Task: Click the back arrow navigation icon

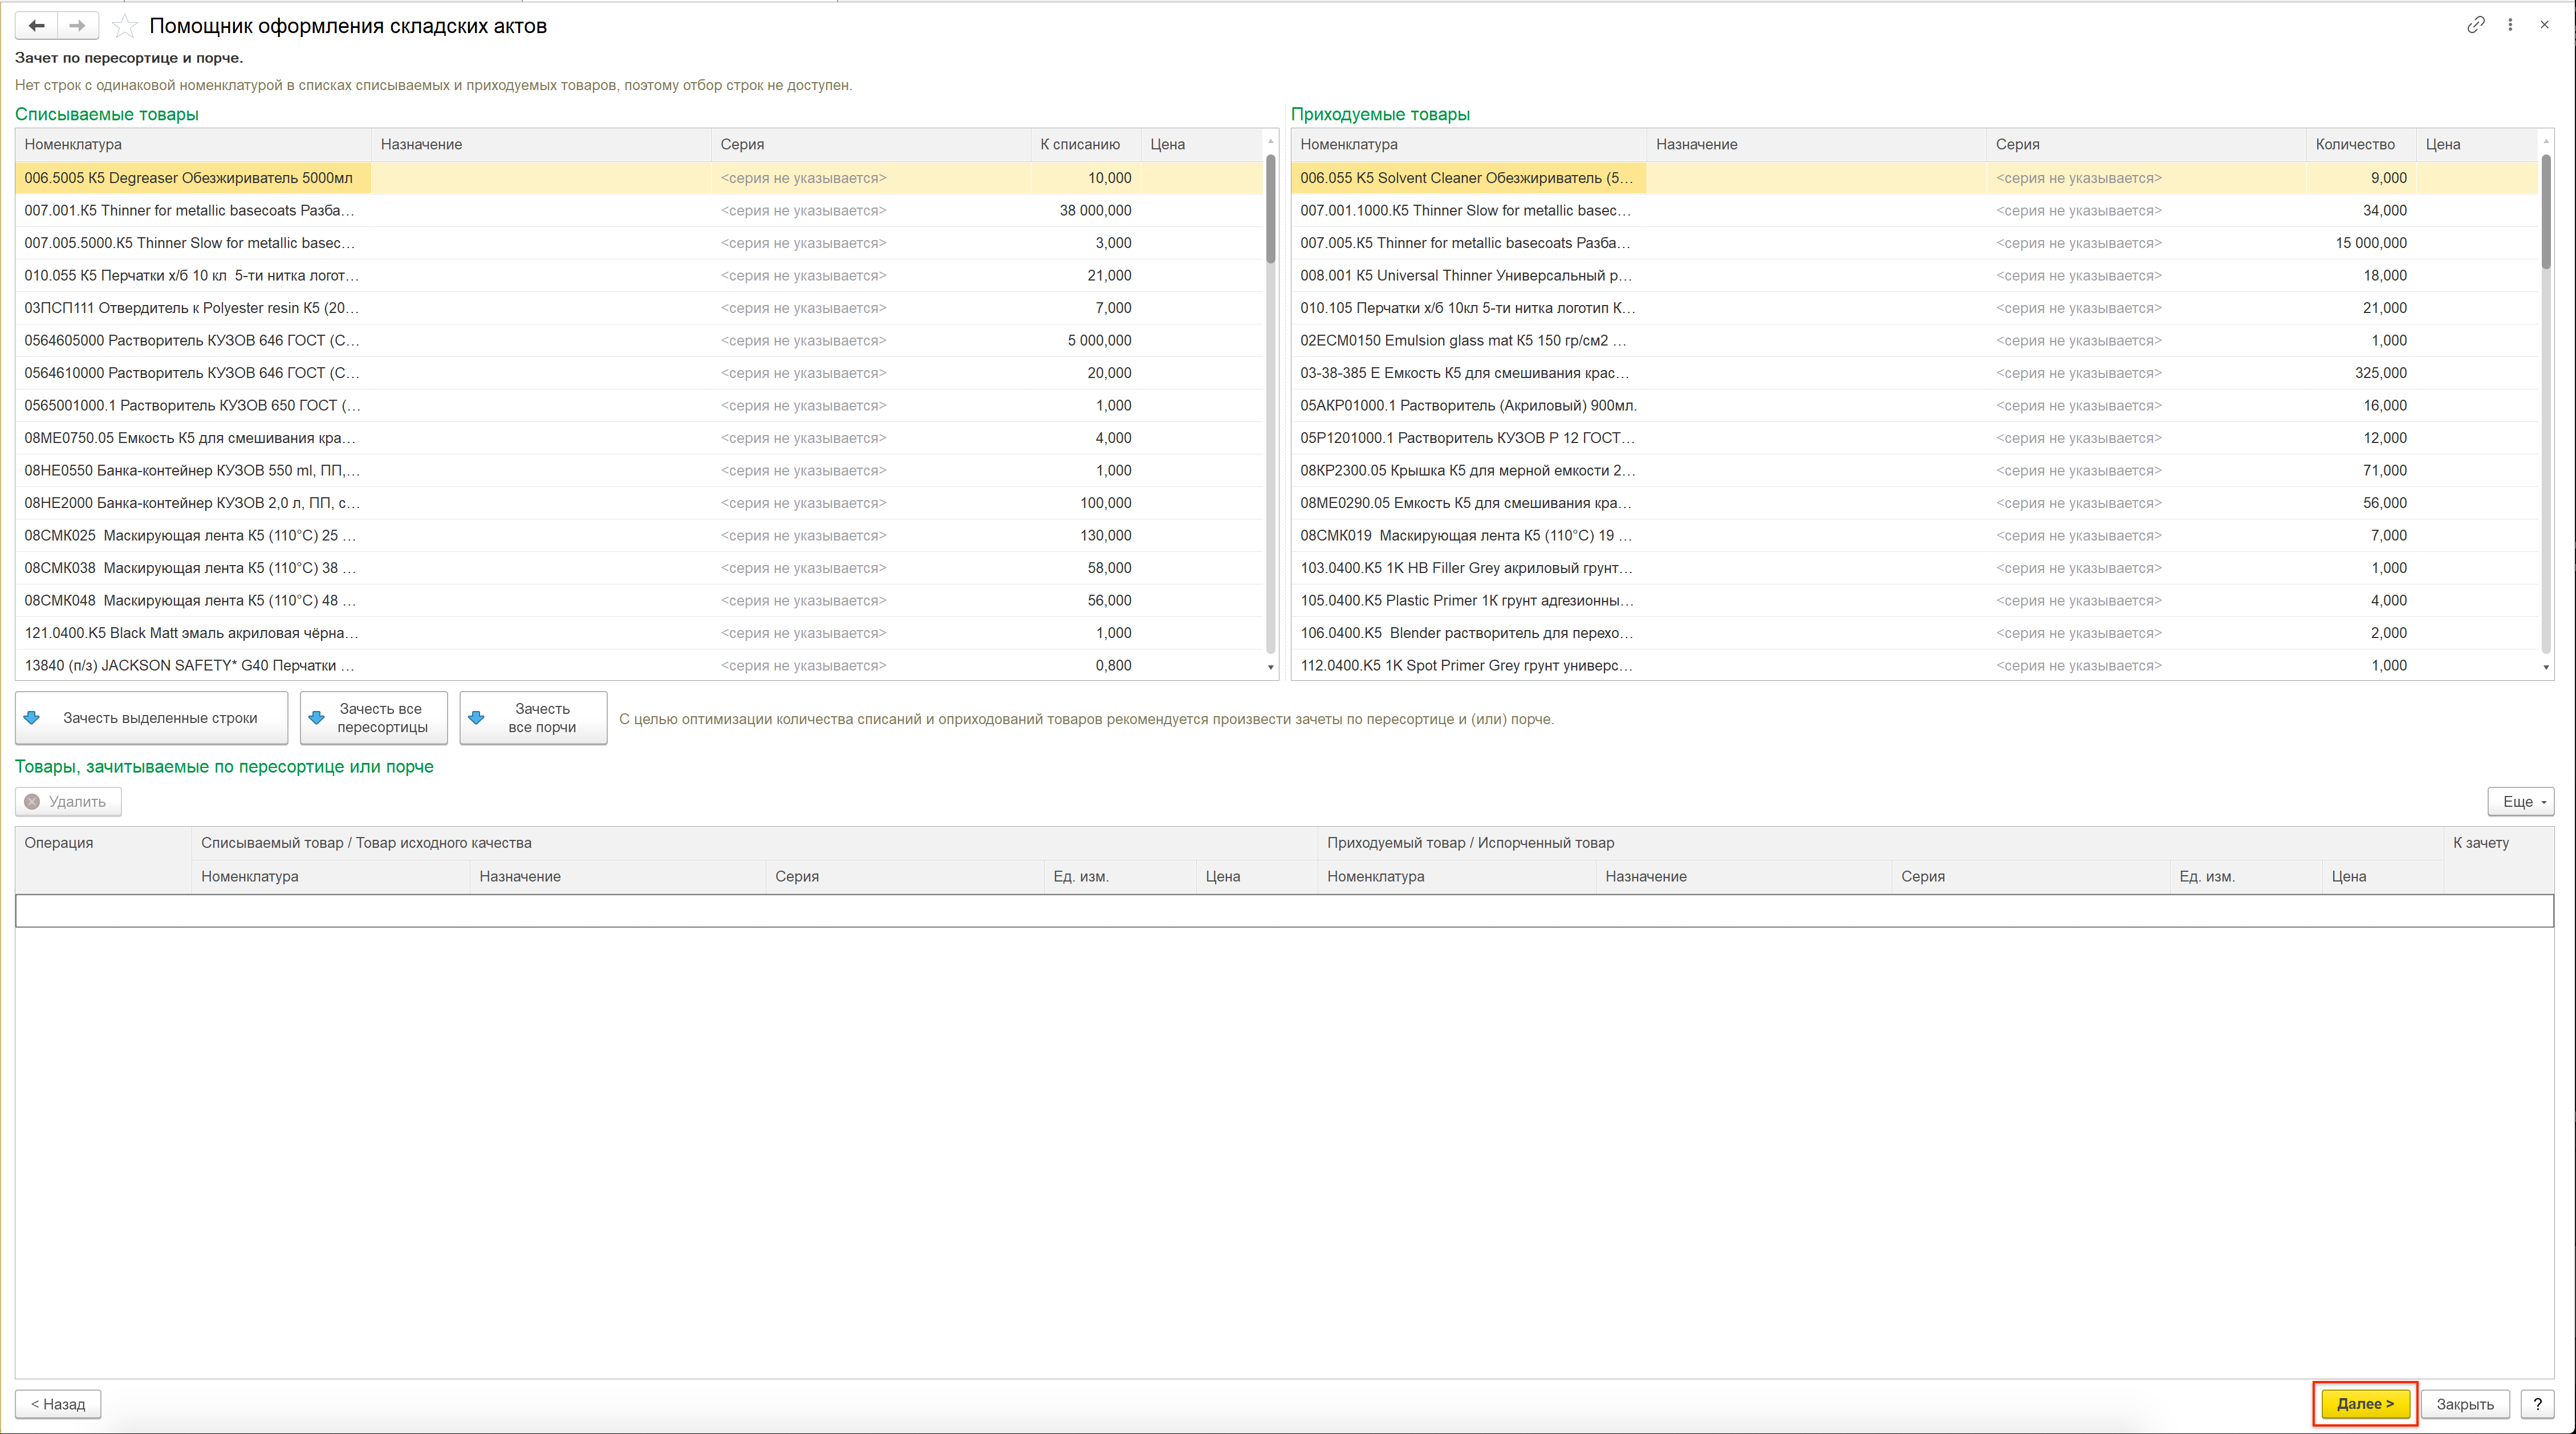Action: coord(37,26)
